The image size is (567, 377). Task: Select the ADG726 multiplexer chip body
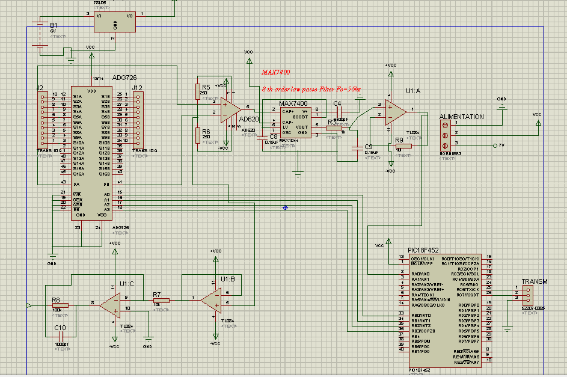point(91,153)
